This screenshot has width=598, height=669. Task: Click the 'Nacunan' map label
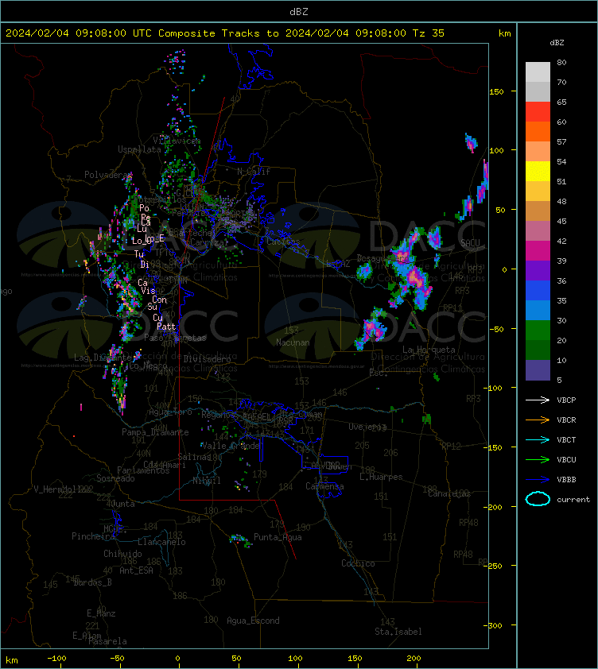pos(293,342)
